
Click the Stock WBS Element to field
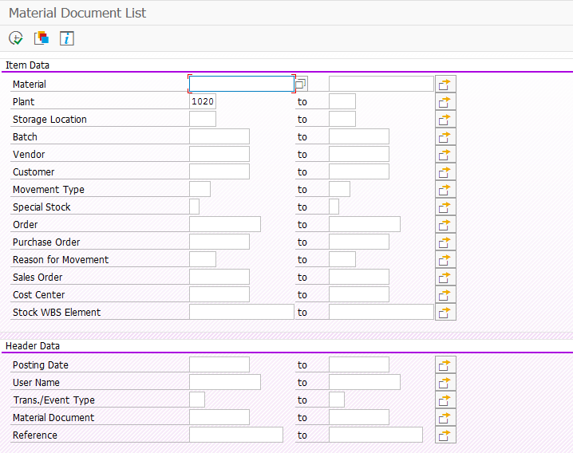(x=381, y=312)
